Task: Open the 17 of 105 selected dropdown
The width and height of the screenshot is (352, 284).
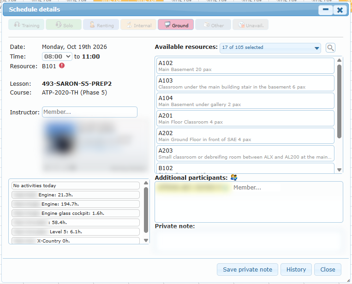Action: coord(270,48)
